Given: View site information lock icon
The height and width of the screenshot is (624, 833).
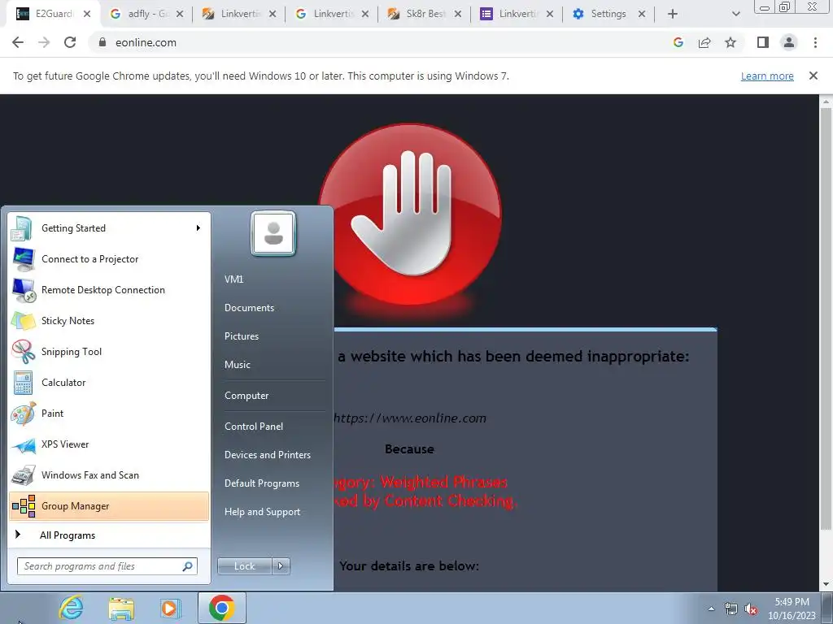Looking at the screenshot, I should (x=102, y=42).
